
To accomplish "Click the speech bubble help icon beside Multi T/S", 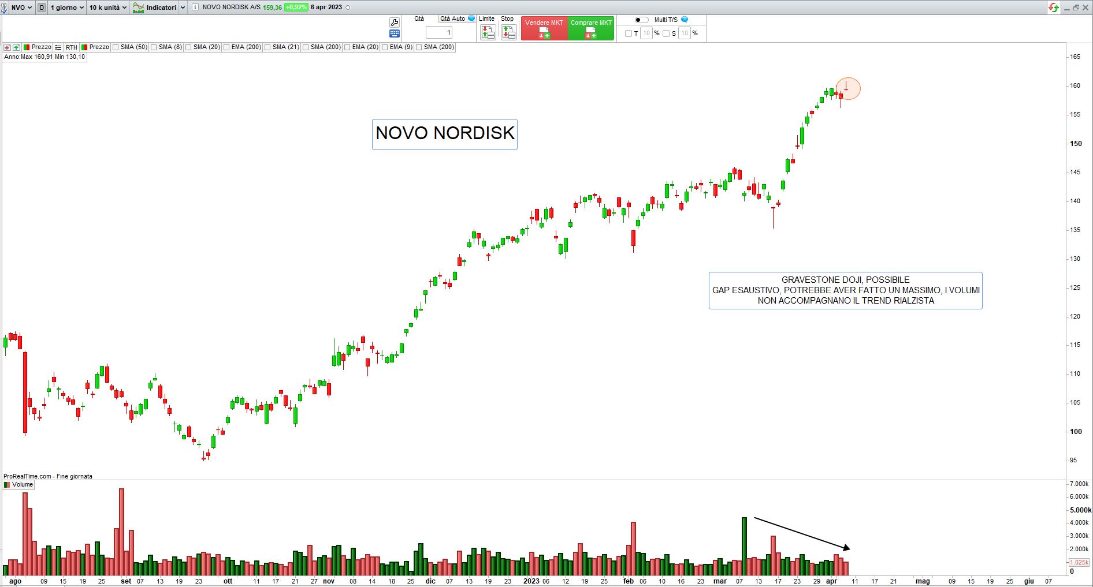I will point(685,20).
